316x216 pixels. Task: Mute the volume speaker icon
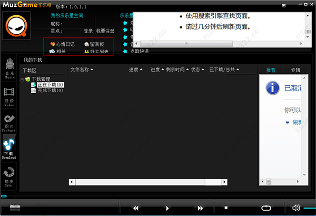pos(296,208)
